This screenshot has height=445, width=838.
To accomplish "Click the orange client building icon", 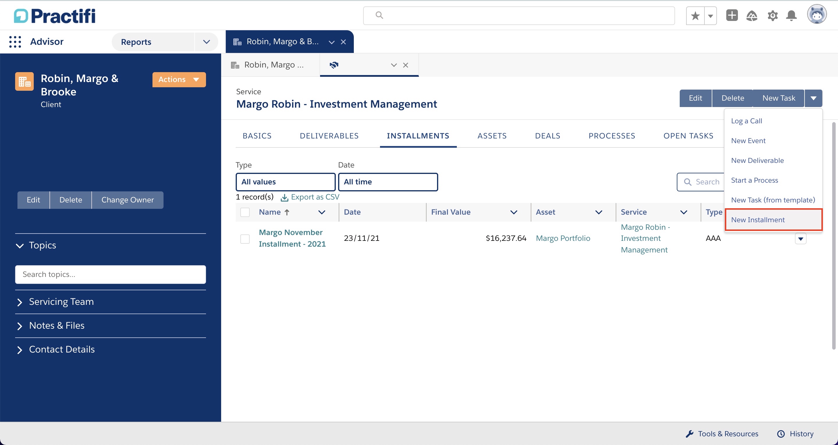I will [24, 81].
